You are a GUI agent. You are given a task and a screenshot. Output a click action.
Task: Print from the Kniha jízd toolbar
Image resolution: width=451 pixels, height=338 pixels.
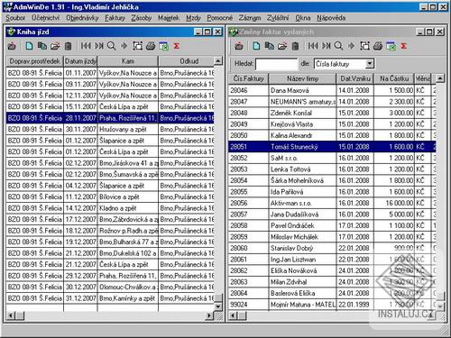coord(151,46)
